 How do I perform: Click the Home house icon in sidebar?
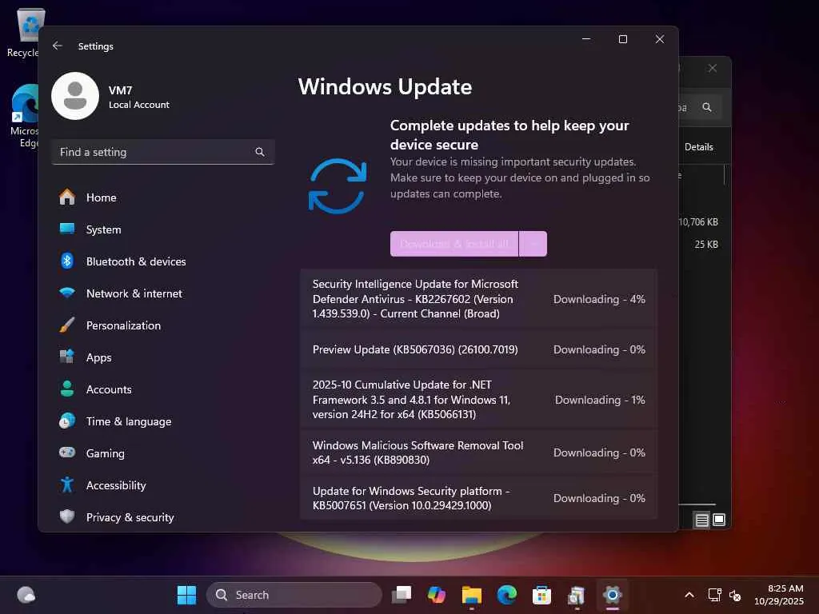tap(67, 197)
